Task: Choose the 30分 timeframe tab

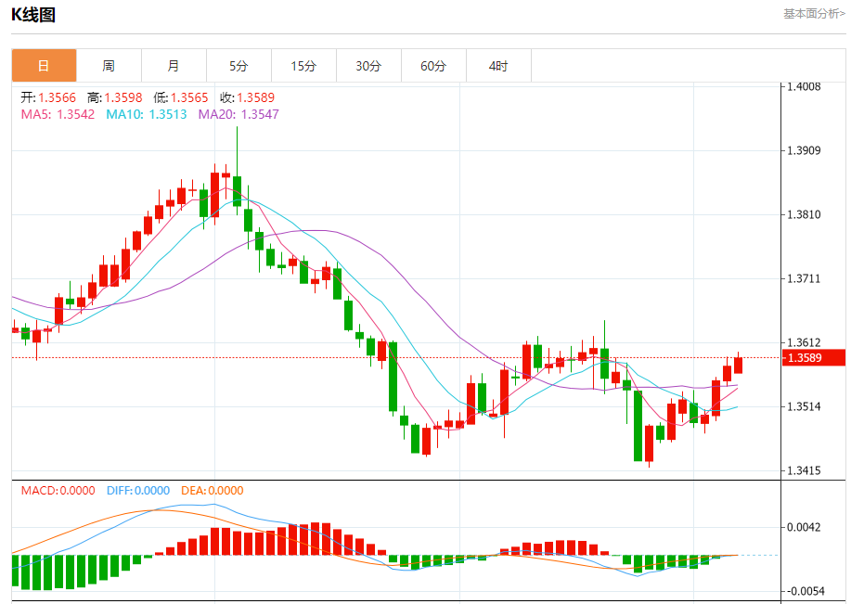Action: [x=368, y=66]
